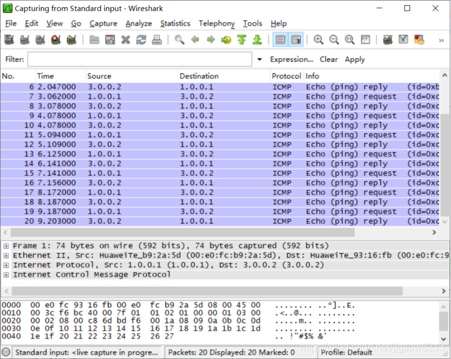This screenshot has height=359, width=451.
Task: Open the Edit menu
Action: tap(31, 24)
